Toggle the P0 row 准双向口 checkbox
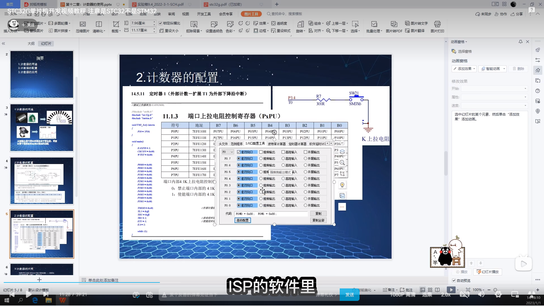 (x=239, y=152)
